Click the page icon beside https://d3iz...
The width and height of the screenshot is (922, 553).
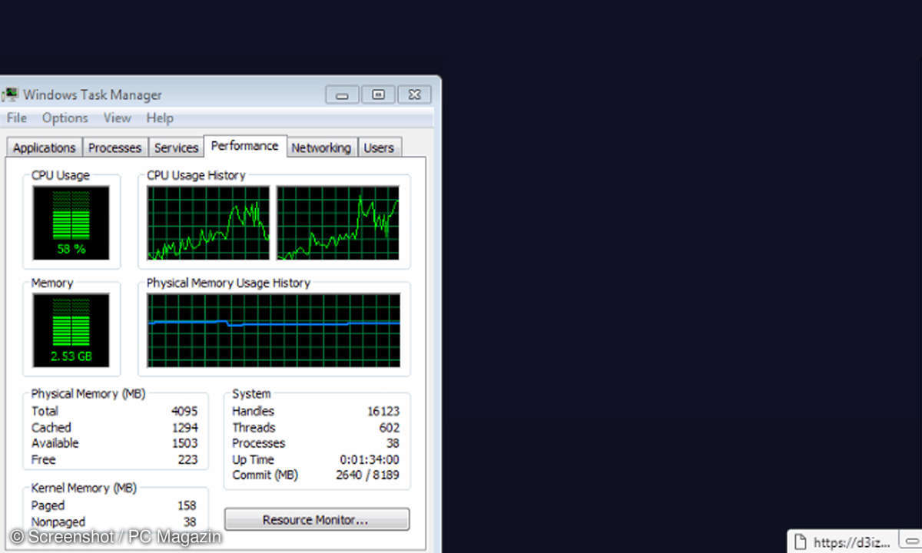(800, 542)
